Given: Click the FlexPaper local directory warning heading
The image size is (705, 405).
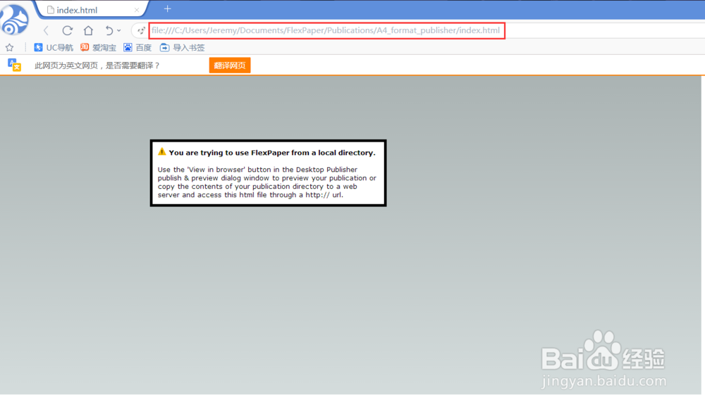Looking at the screenshot, I should (x=272, y=153).
